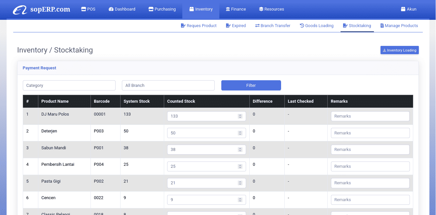
Task: Click the Manage Products document icon
Action: [x=382, y=26]
